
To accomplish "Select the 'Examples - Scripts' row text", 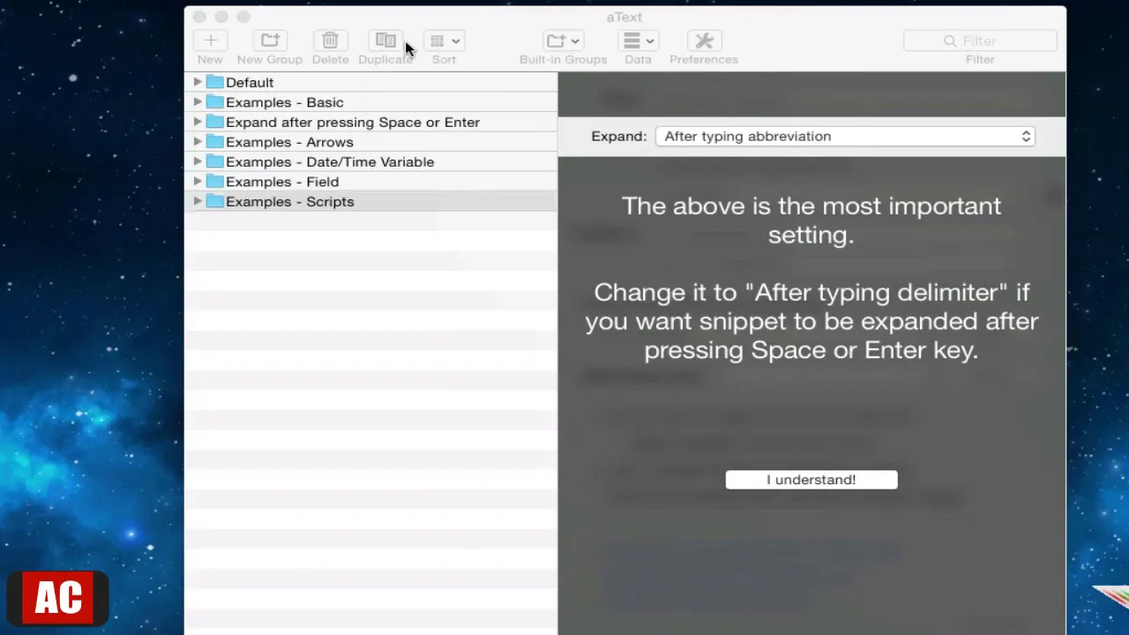I will (x=289, y=201).
